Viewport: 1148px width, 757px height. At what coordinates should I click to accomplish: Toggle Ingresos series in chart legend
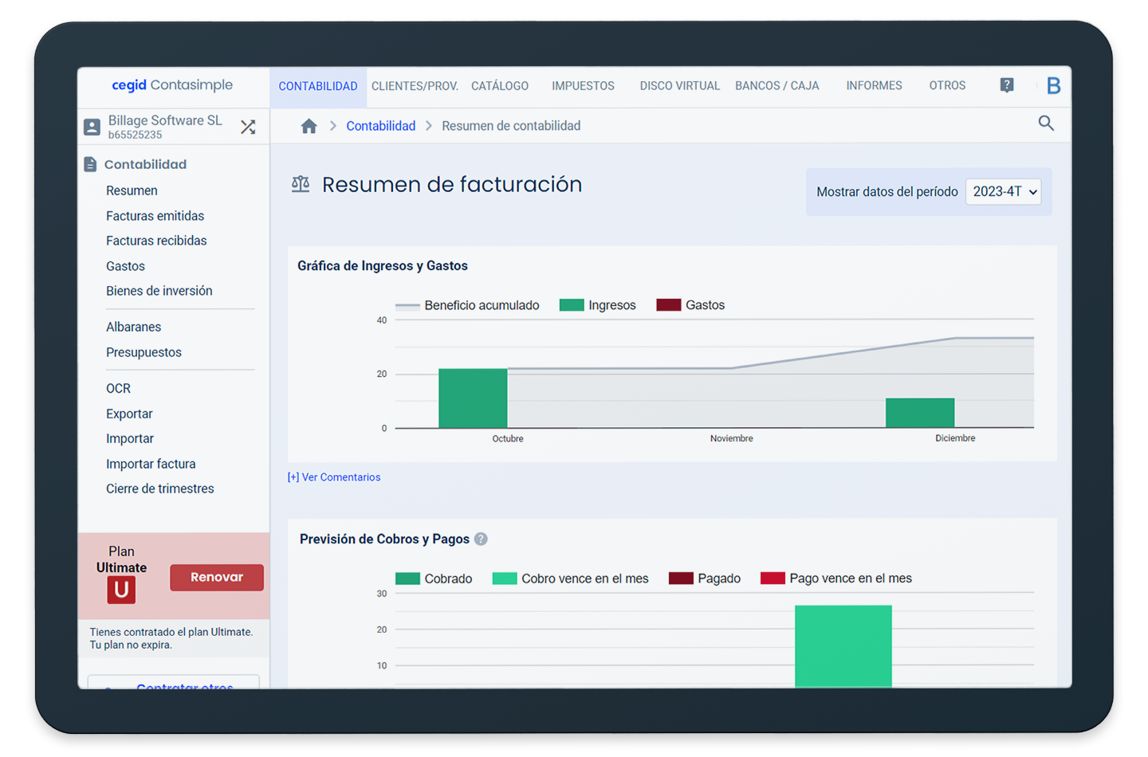[x=598, y=305]
